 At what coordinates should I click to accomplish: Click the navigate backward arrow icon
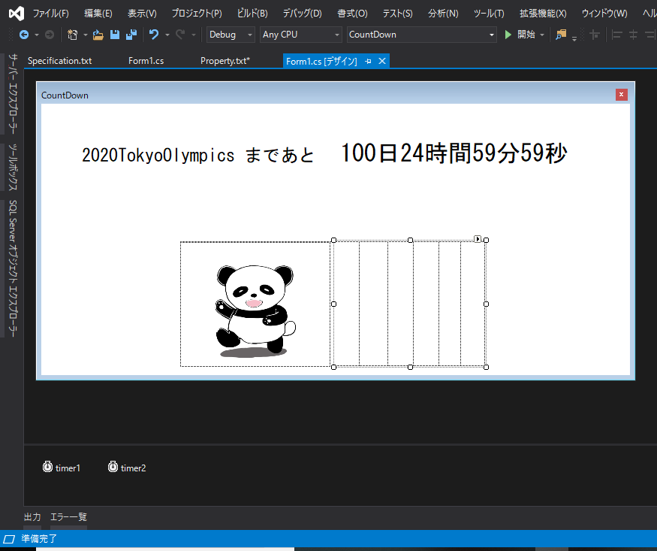(24, 35)
